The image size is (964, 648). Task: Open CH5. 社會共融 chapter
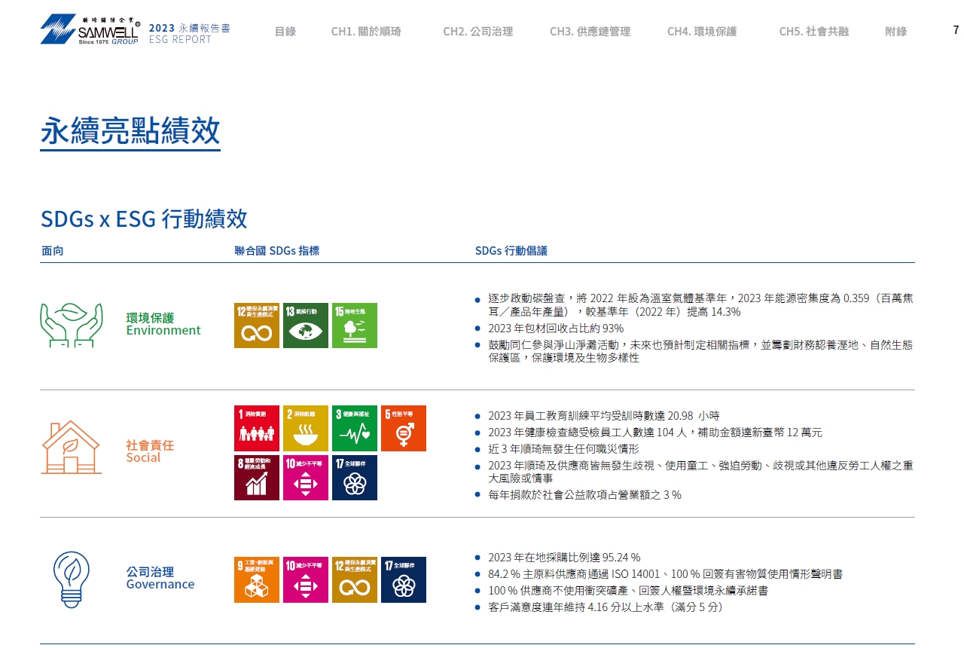pyautogui.click(x=814, y=31)
